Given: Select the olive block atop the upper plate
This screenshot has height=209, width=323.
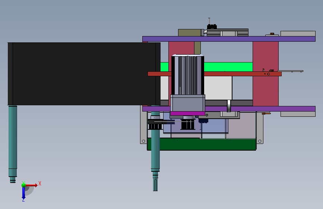Looking at the screenshot, I should [x=190, y=33].
